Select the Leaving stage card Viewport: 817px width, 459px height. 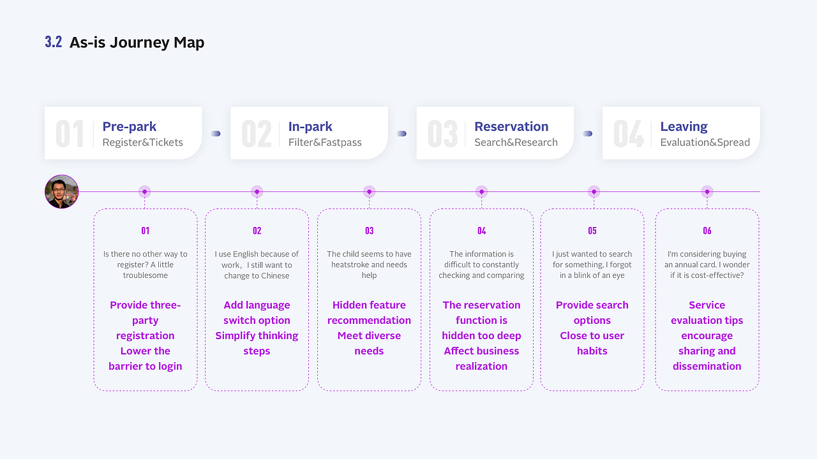point(681,133)
